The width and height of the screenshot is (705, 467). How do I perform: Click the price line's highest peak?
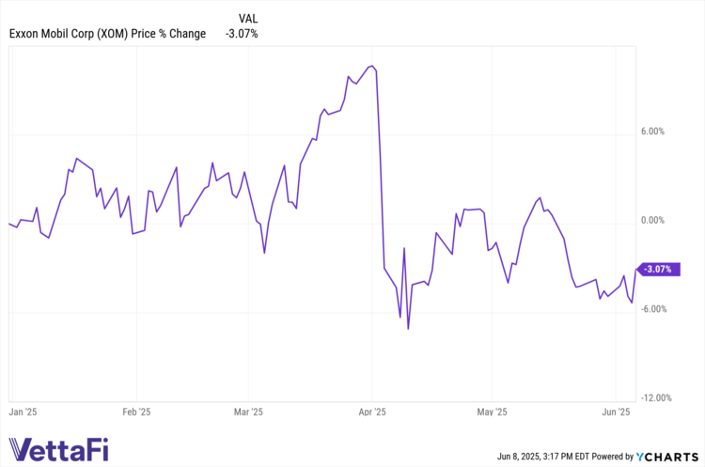tap(372, 66)
